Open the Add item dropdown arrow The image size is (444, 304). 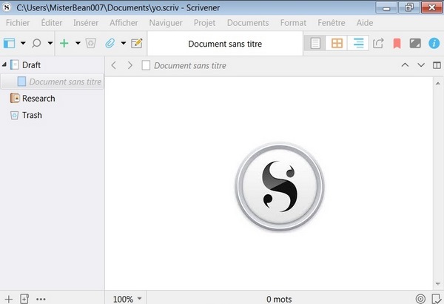pyautogui.click(x=78, y=44)
